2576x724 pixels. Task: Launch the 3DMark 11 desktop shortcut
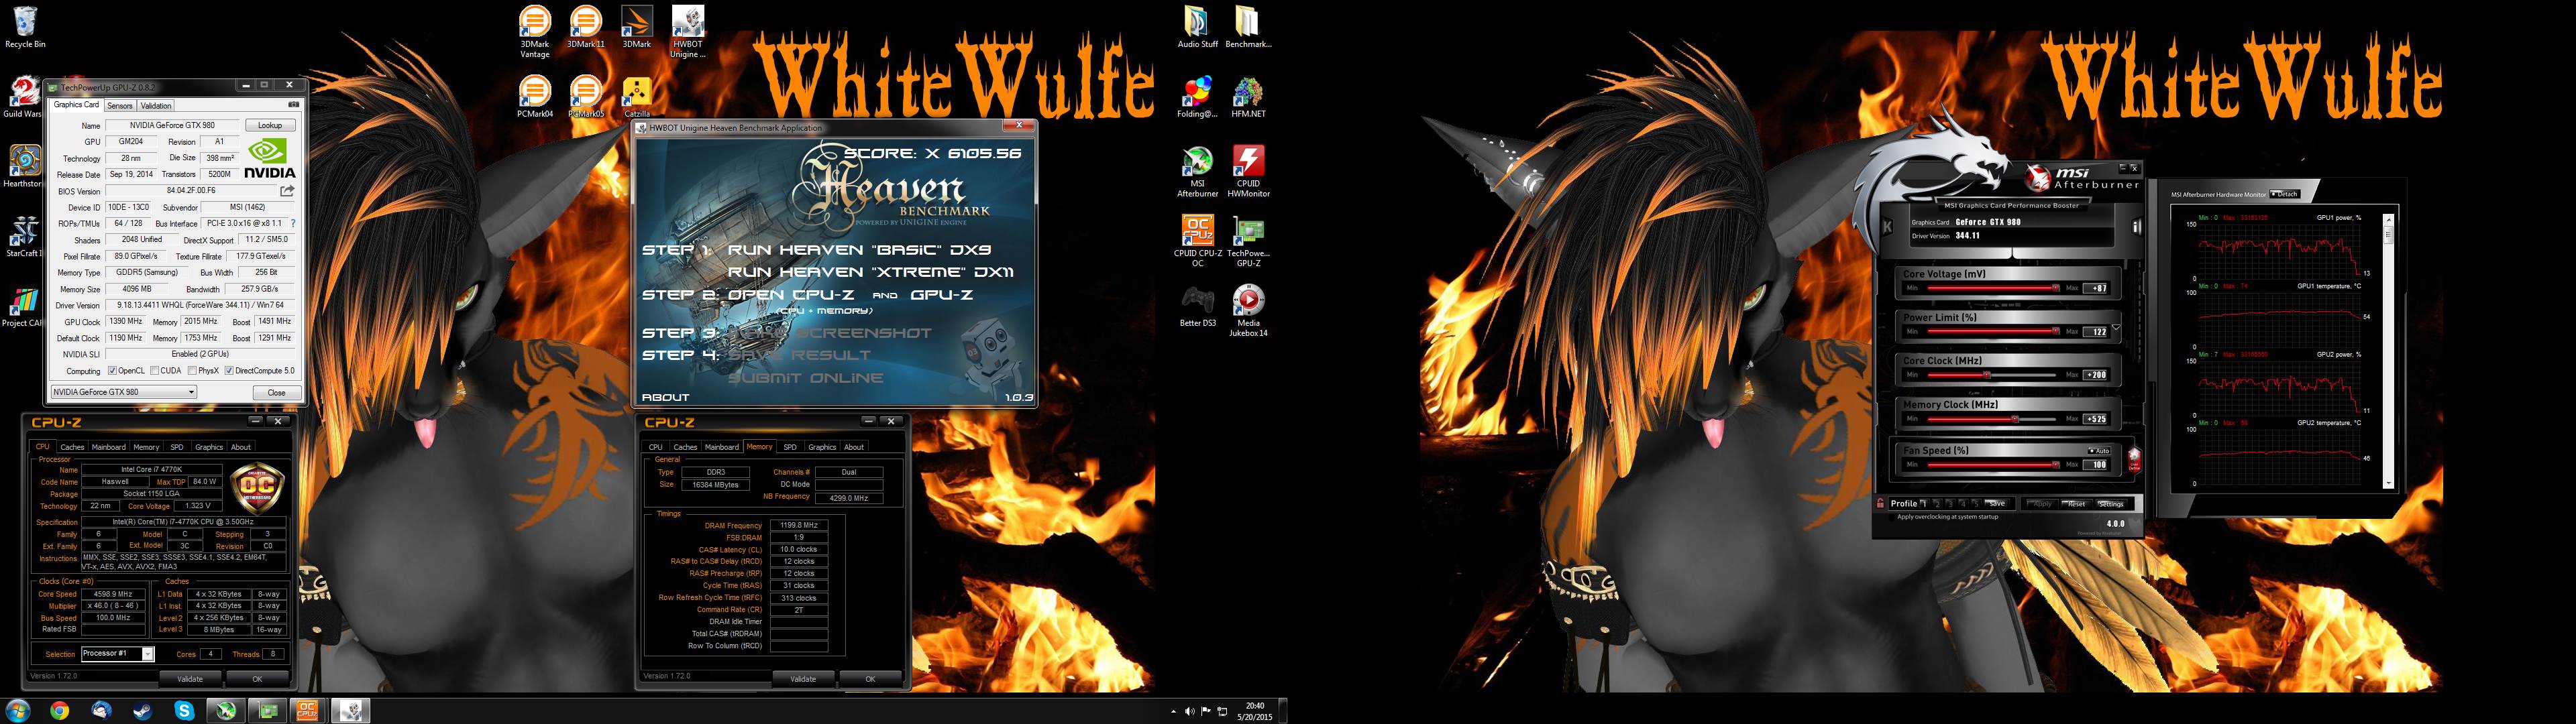586,27
